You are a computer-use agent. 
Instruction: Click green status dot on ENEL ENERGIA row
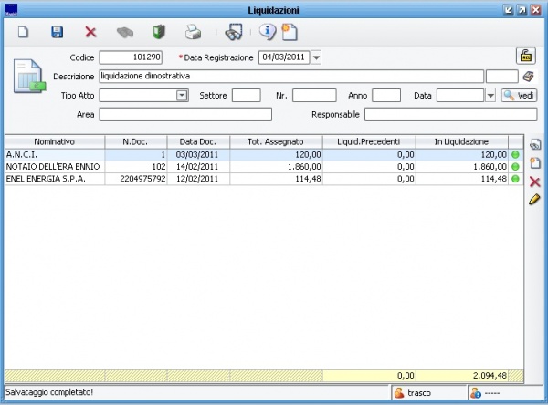(x=515, y=179)
